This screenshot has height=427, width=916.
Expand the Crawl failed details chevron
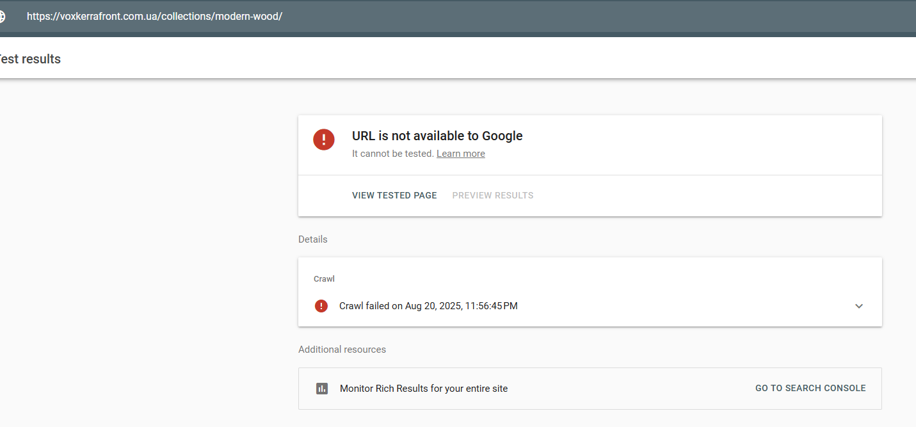(859, 306)
